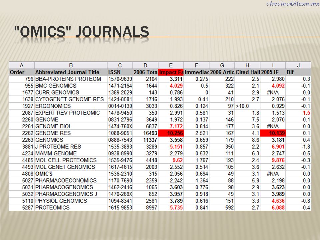Click the ISSN '1615-9853' cell
The image size is (320, 240).
tap(120, 207)
